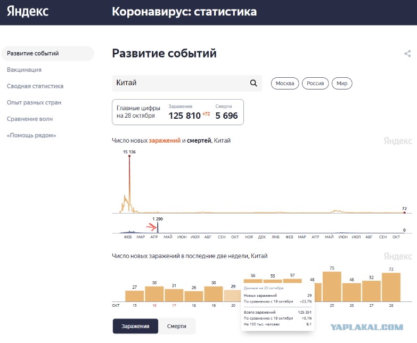The image size is (417, 343).
Task: Click the bar labeled 57
Action: tap(292, 281)
